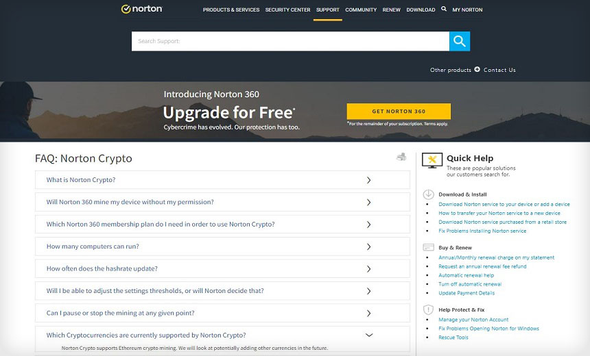Click the 'Buy & Renew' section heading
The height and width of the screenshot is (356, 590).
(455, 248)
